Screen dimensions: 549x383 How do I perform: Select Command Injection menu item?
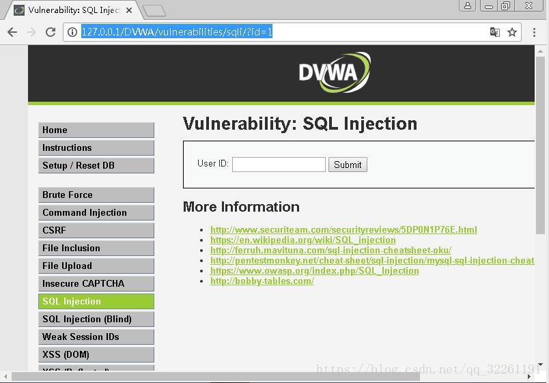pos(96,212)
